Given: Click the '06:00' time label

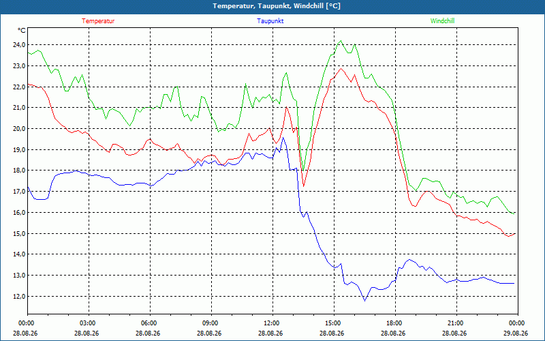Looking at the screenshot, I should tap(149, 323).
